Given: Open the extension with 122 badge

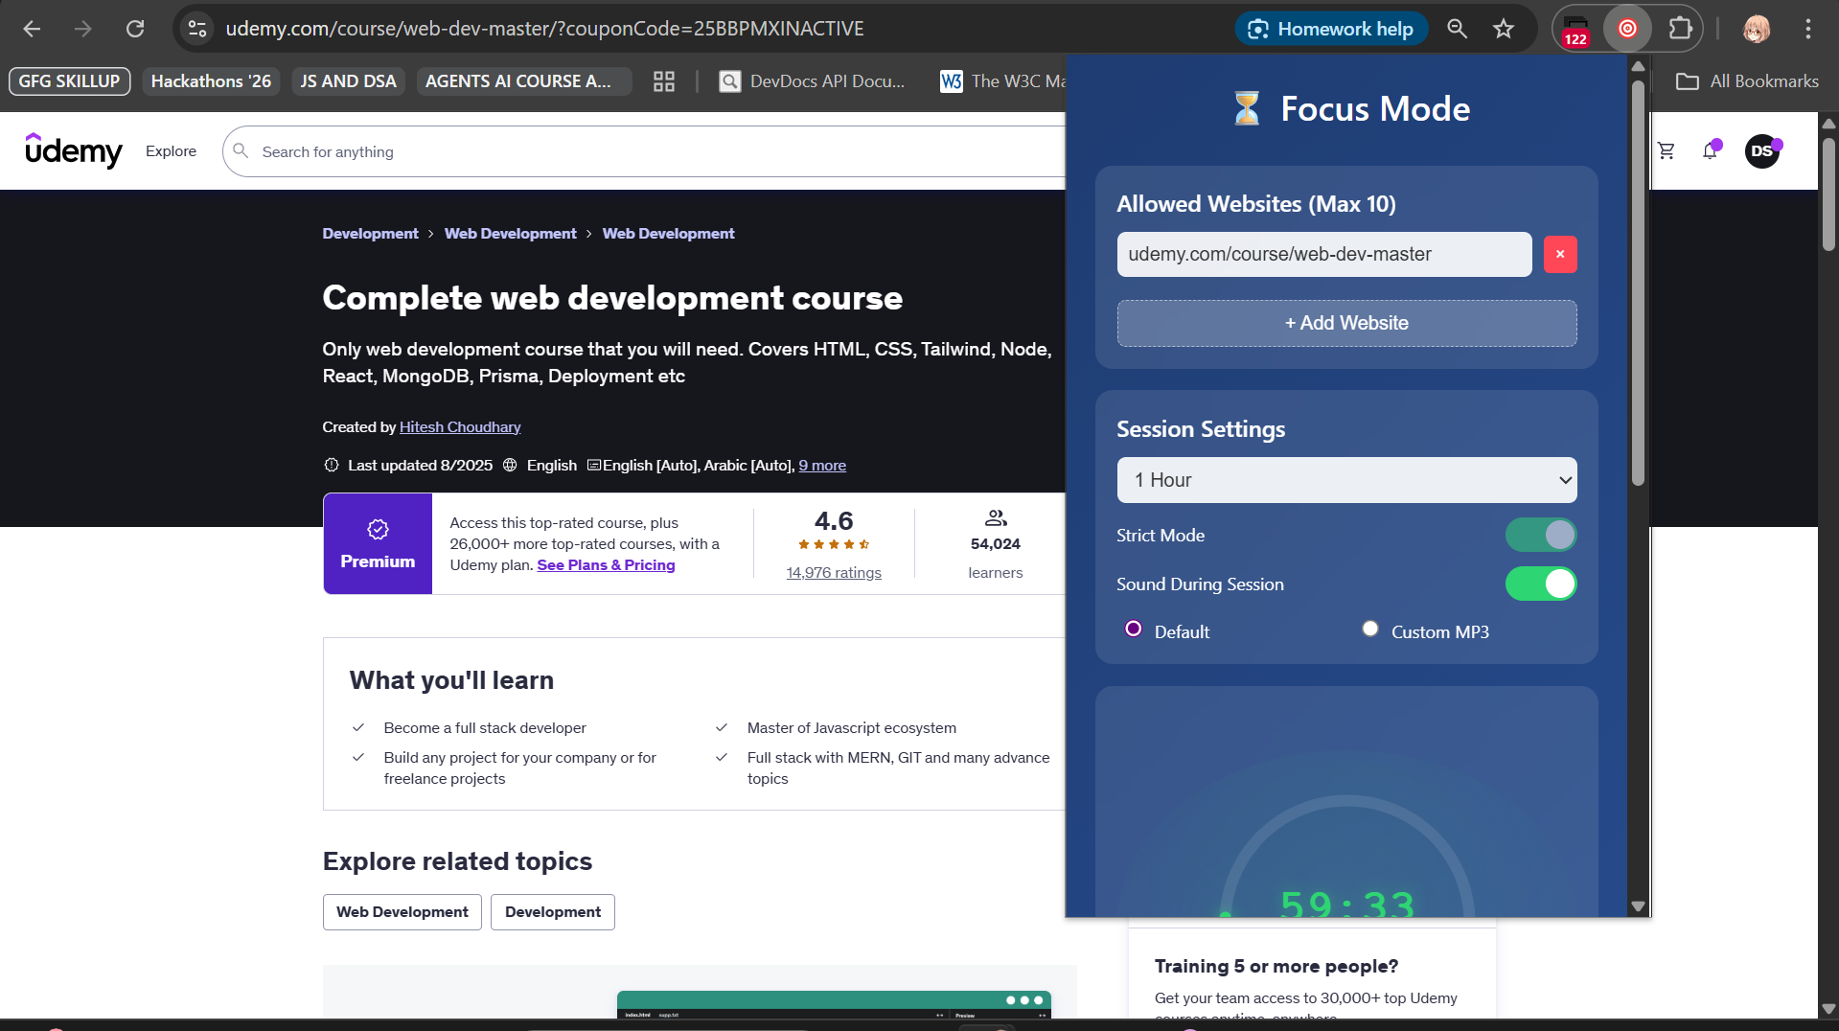Looking at the screenshot, I should (x=1575, y=30).
